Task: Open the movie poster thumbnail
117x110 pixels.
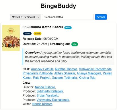Action: [x=11, y=38]
